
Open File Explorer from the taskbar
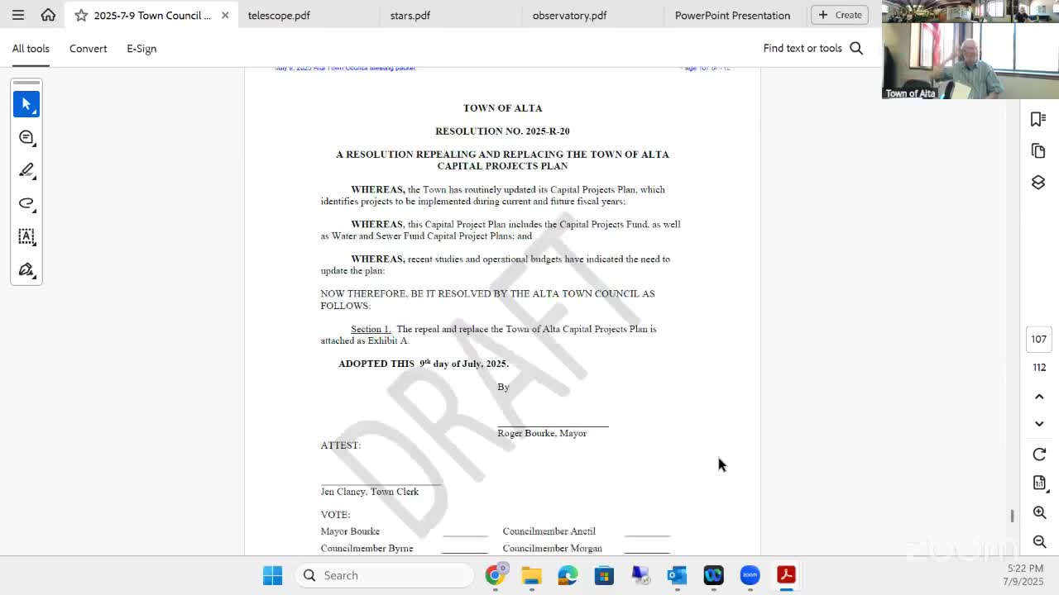(x=531, y=575)
